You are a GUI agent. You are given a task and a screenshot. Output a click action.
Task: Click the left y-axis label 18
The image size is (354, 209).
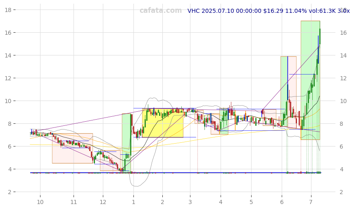click(x=8, y=10)
